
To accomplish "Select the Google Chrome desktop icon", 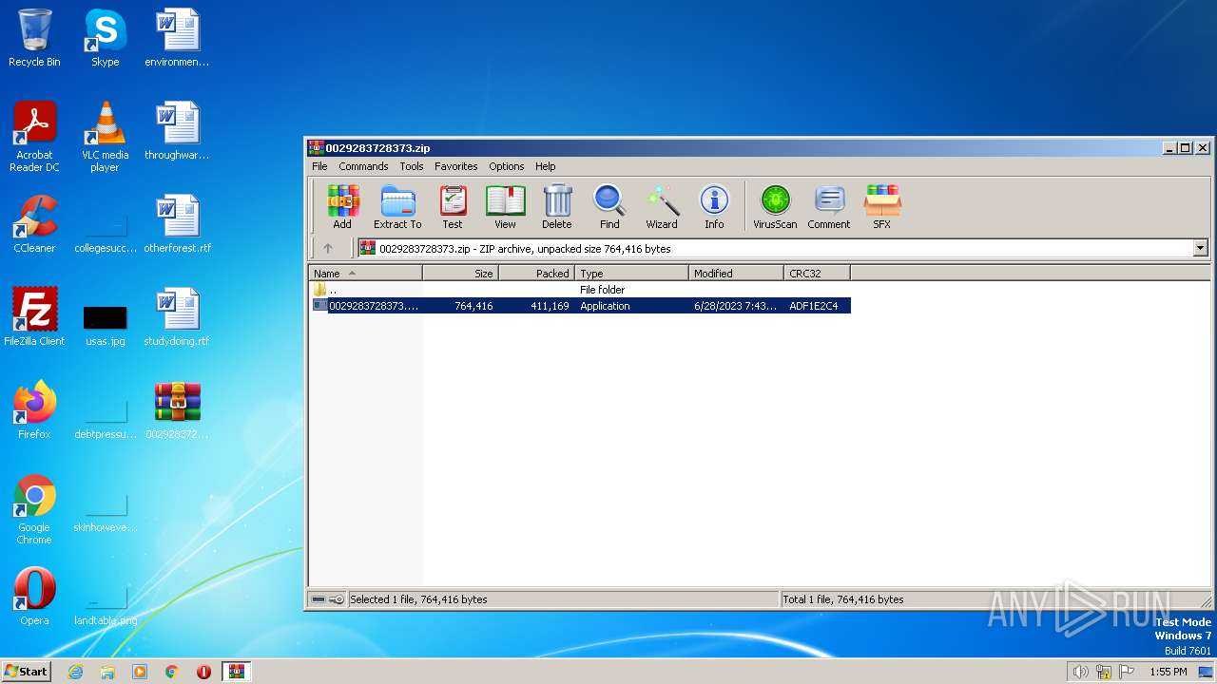I will point(34,509).
